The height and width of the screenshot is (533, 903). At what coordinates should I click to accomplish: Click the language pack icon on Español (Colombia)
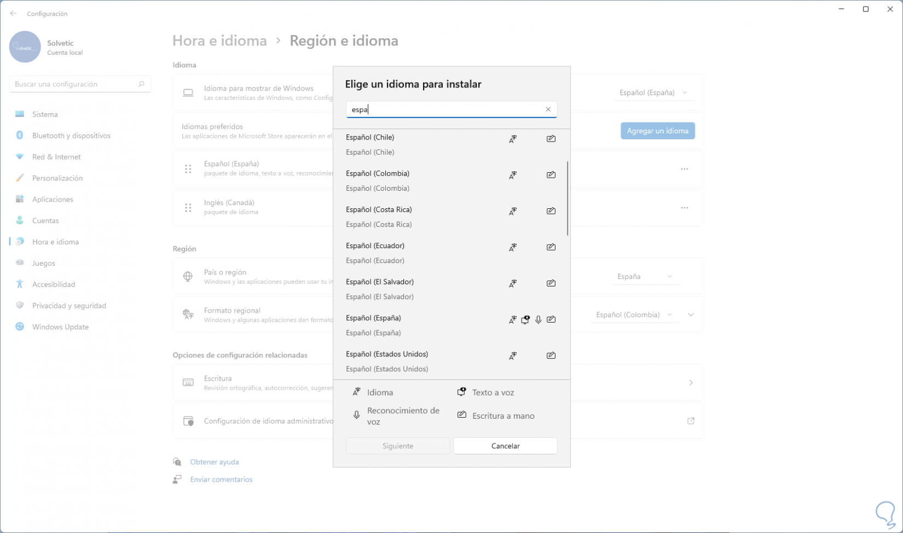(x=513, y=175)
